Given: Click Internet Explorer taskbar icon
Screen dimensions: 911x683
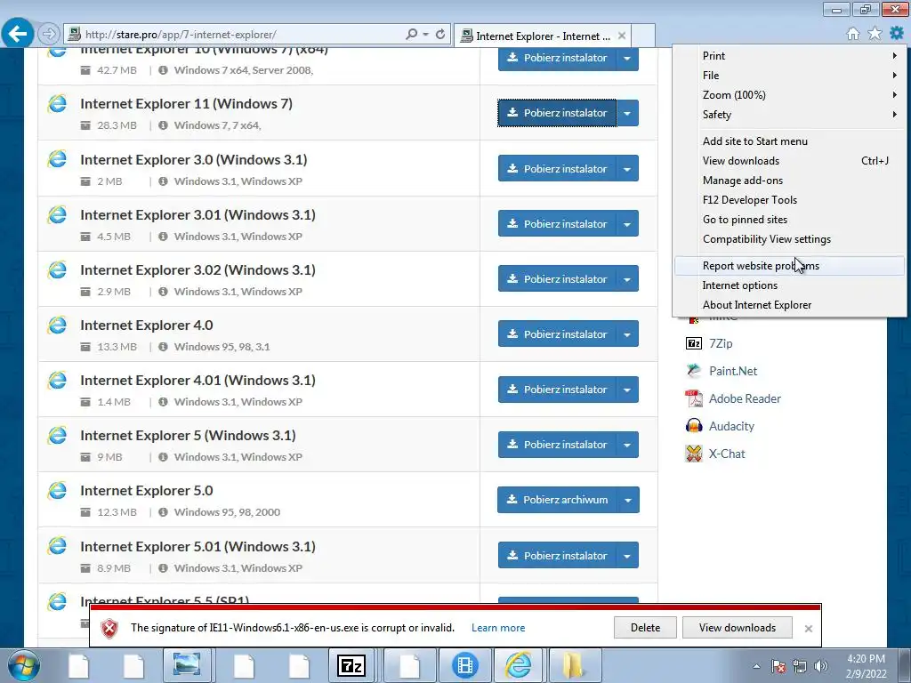Looking at the screenshot, I should (x=519, y=665).
